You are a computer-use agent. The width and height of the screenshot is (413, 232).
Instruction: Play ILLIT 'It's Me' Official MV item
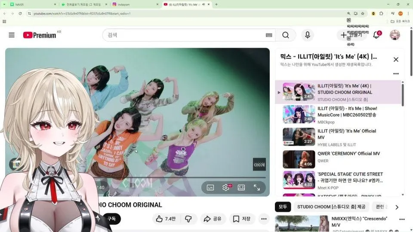click(x=338, y=137)
